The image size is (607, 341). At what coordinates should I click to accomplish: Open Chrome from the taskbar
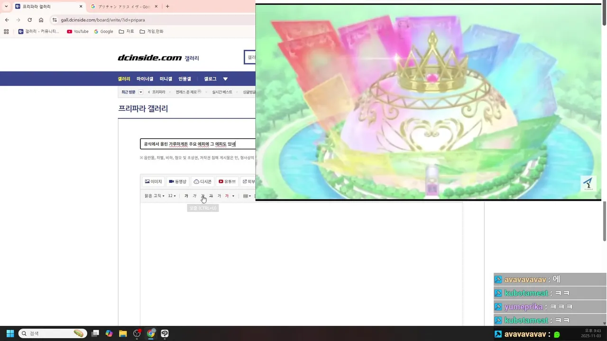(x=151, y=333)
